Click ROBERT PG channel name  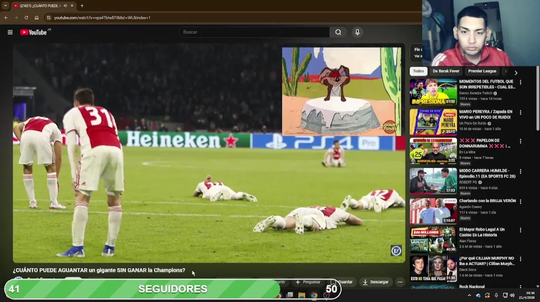pos(469,182)
